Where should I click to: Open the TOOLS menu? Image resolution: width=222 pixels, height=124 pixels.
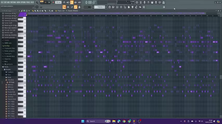pyautogui.click(x=28, y=2)
